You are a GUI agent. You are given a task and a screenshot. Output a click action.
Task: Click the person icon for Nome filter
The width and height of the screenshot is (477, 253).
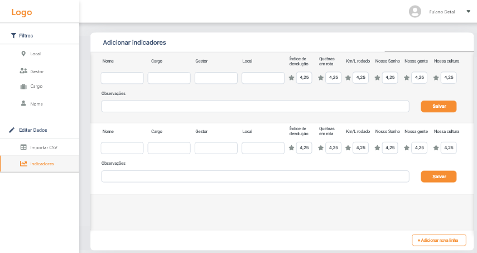pos(23,103)
